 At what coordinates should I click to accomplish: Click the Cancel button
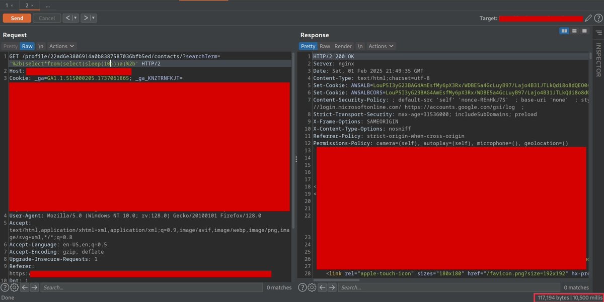pyautogui.click(x=46, y=18)
